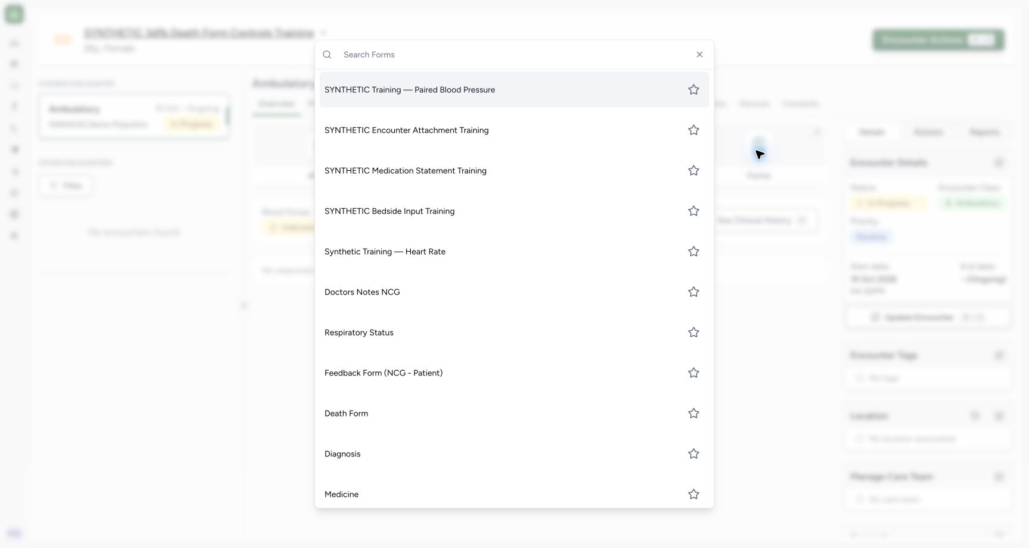Open Synthetic Training — Heart Rate form
The width and height of the screenshot is (1029, 548).
click(514, 252)
